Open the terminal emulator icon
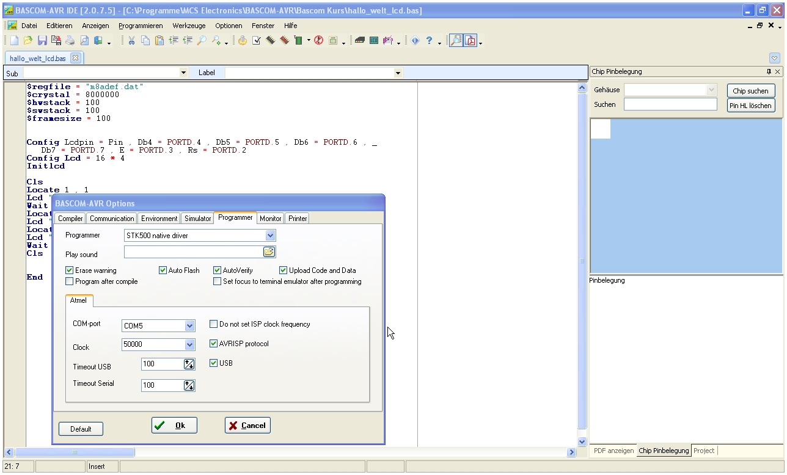 pos(360,41)
